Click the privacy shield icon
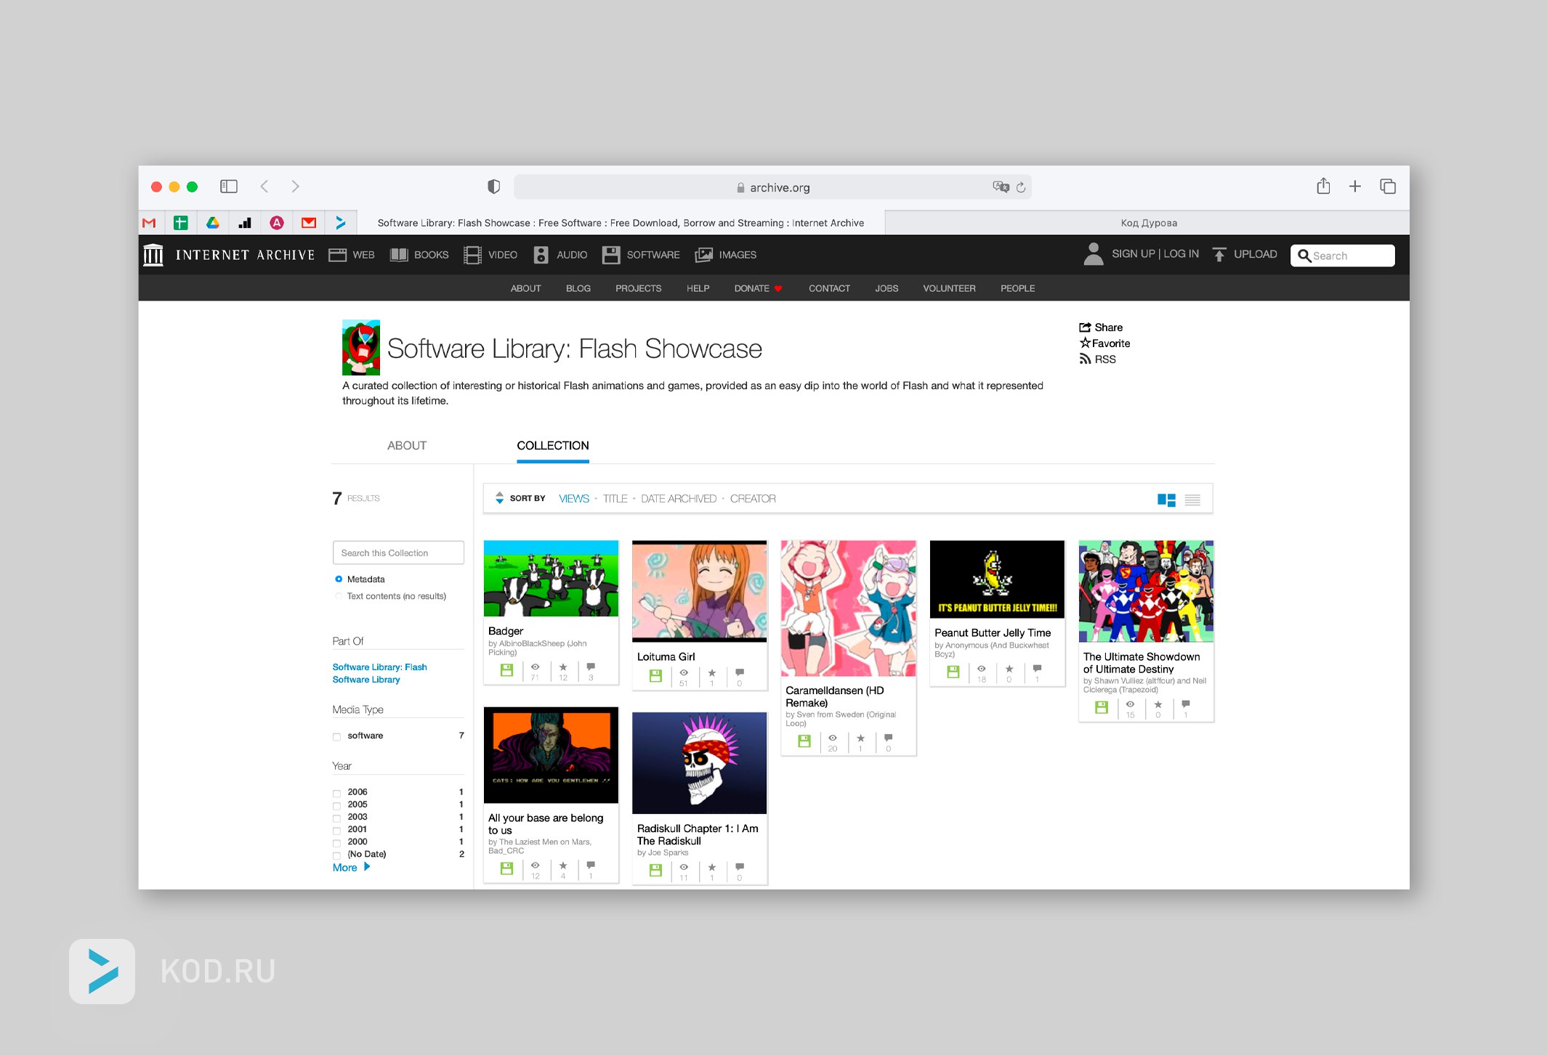Viewport: 1547px width, 1055px height. coord(494,187)
